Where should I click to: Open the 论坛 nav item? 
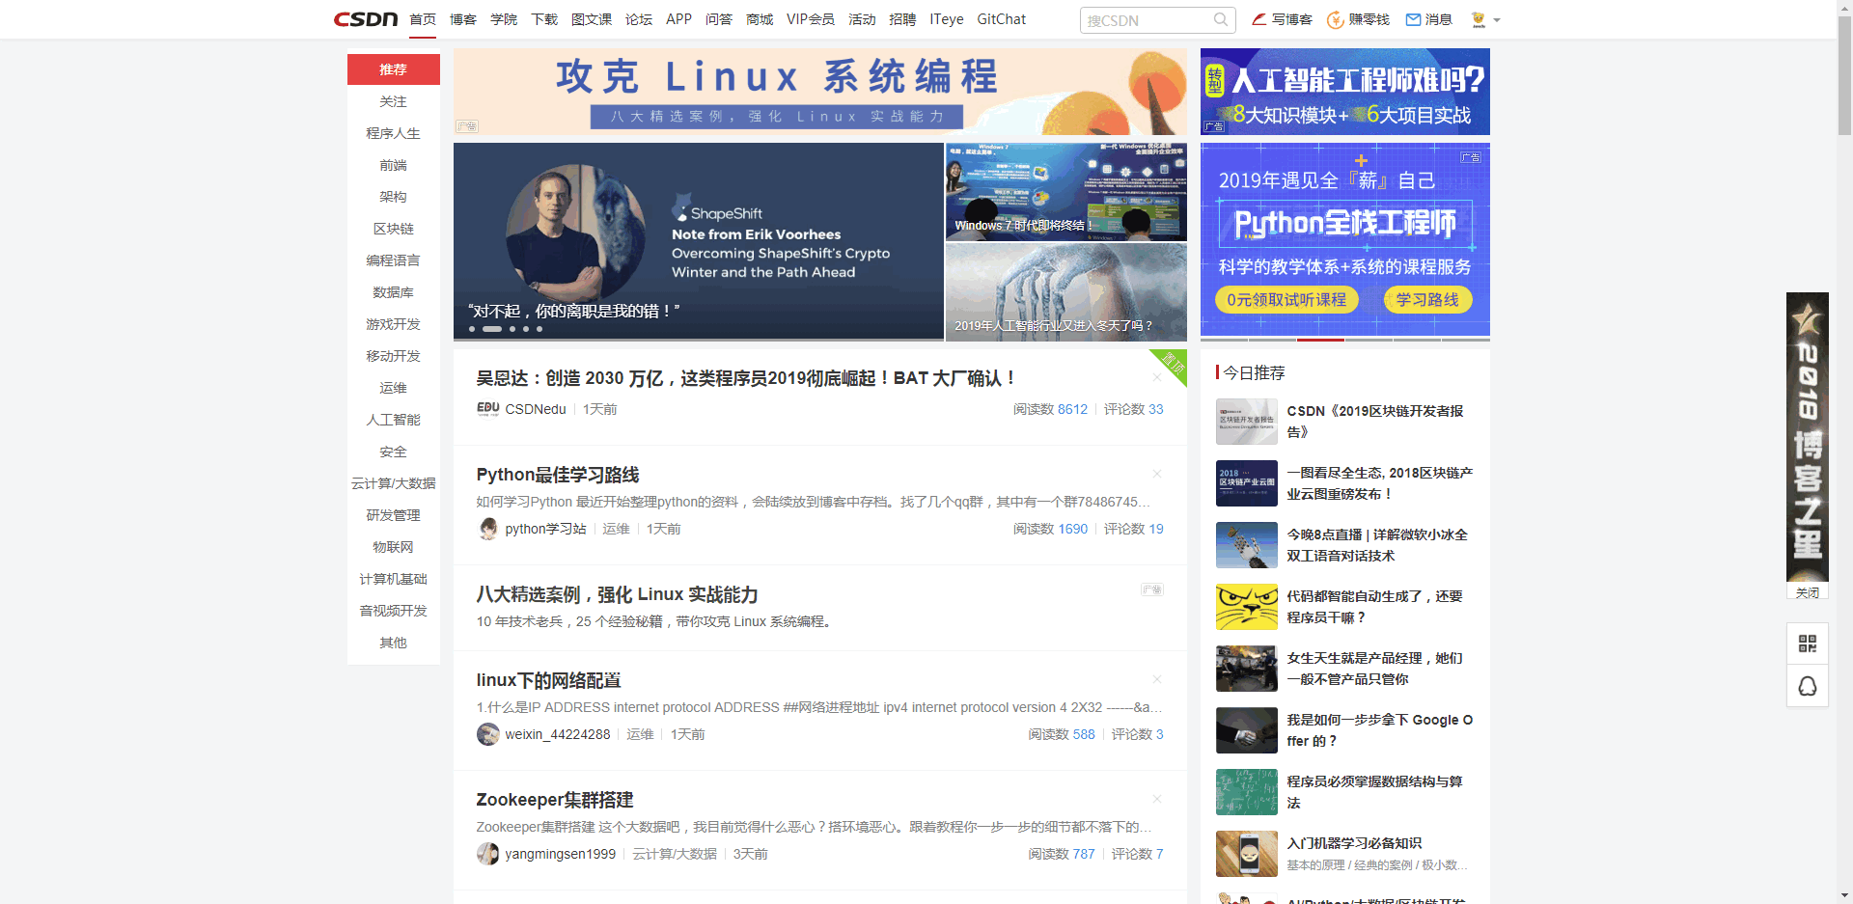pos(639,19)
